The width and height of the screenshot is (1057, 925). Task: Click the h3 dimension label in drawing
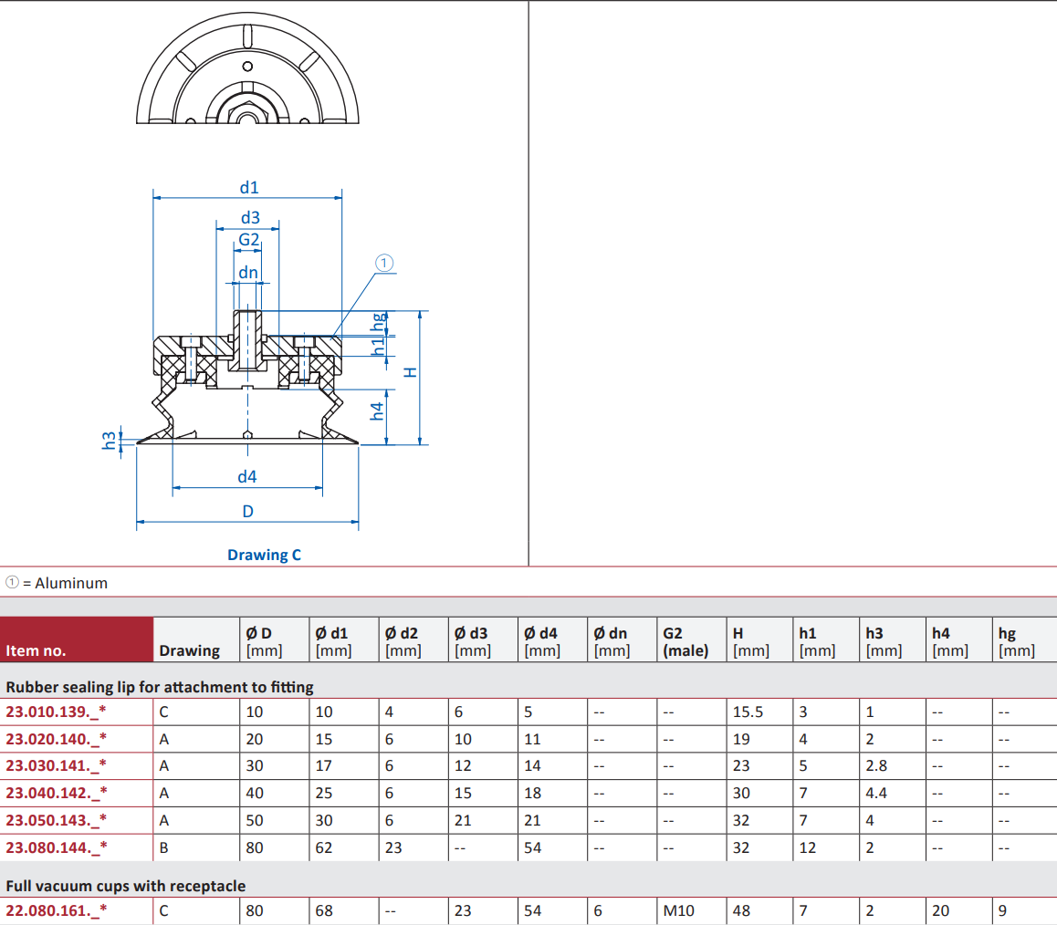click(109, 442)
